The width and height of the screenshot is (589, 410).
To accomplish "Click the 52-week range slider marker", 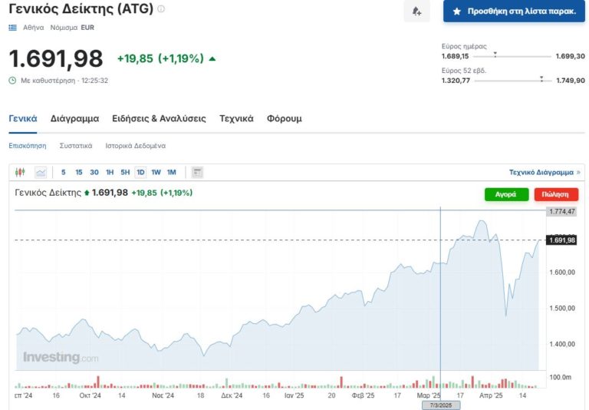I will [x=541, y=79].
